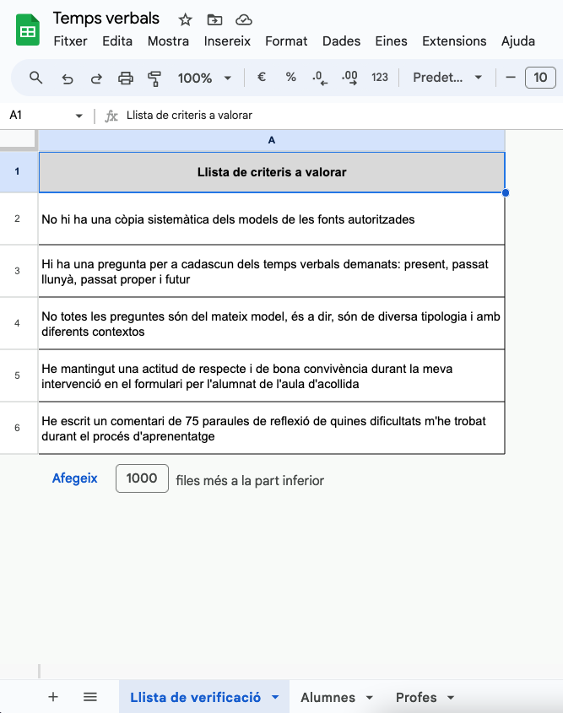Image resolution: width=563 pixels, height=713 pixels.
Task: Show all sheets list icon
Action: (x=90, y=697)
